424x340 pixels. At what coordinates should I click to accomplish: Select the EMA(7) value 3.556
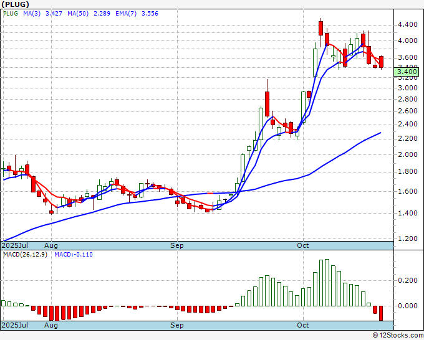(150, 14)
